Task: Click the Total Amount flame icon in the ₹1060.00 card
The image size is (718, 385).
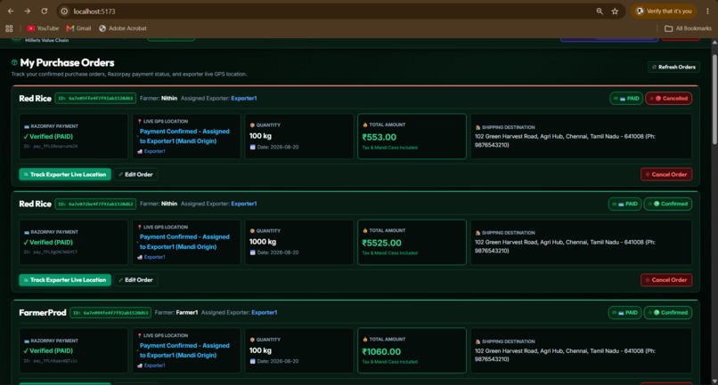Action: [x=365, y=340]
